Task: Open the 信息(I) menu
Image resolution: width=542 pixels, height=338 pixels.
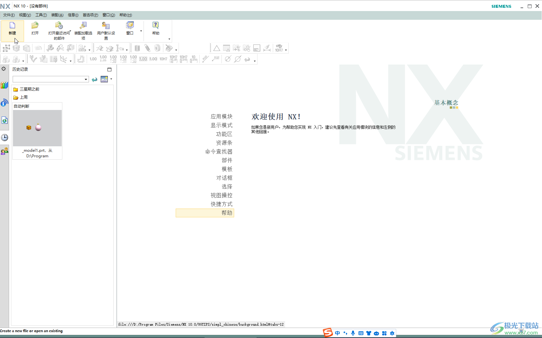Action: coord(73,15)
